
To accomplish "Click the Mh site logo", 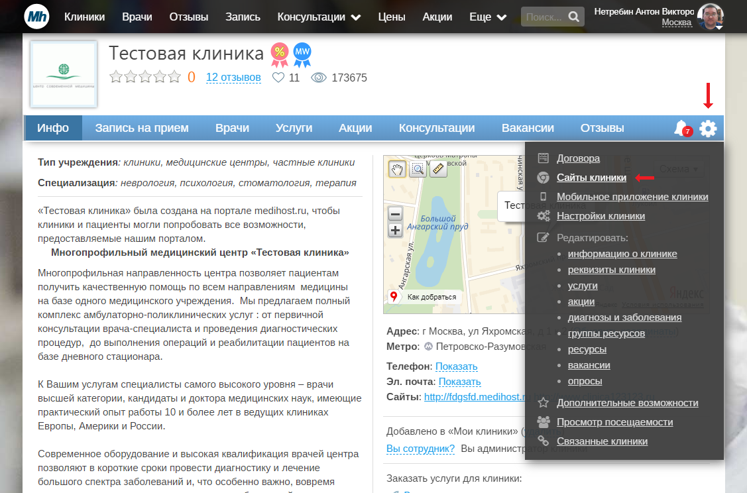I will [x=36, y=17].
